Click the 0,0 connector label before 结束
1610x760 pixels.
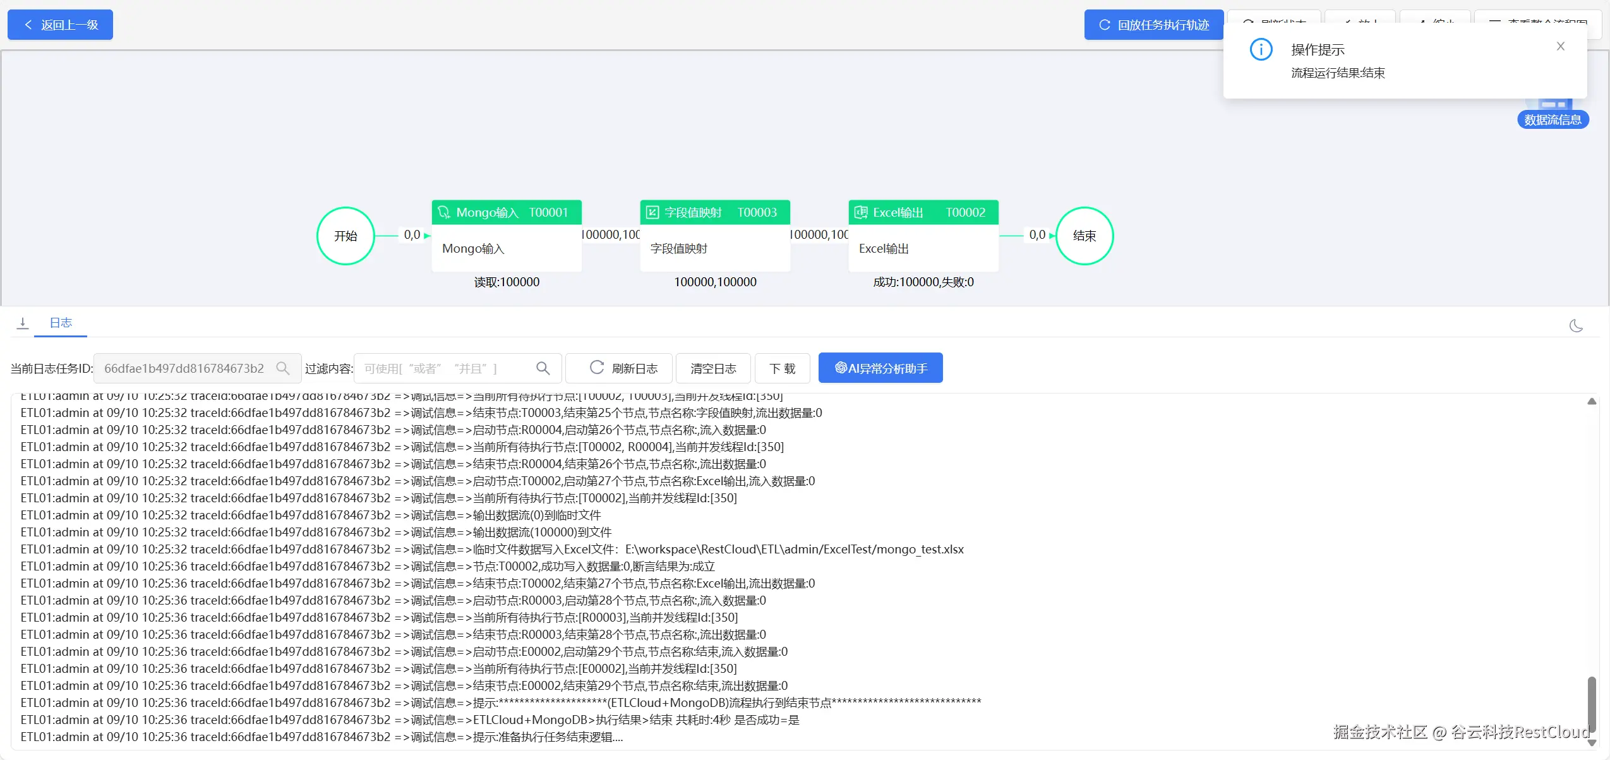pyautogui.click(x=1037, y=235)
